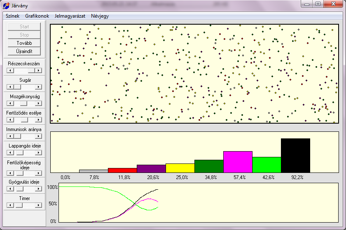Image resolution: width=346 pixels, height=230 pixels.
Task: Decrease Mozgékonyság with left arrow
Action: [10, 103]
